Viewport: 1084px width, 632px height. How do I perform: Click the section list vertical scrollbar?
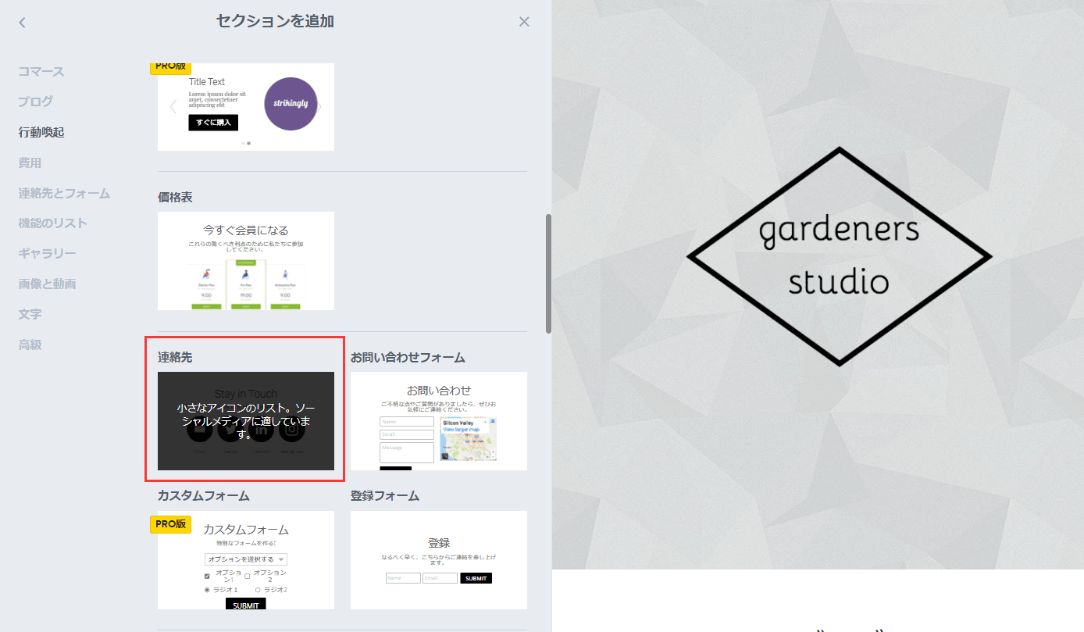pos(548,273)
